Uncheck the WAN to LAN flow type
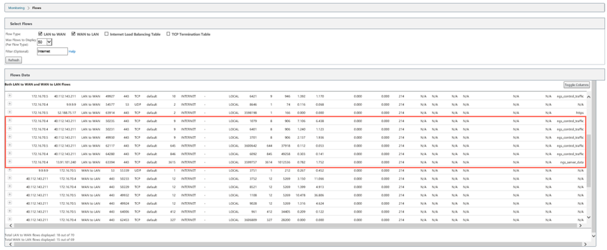 [x=74, y=34]
